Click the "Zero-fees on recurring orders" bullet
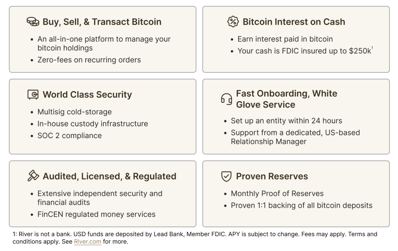398x251 pixels. pos(89,60)
